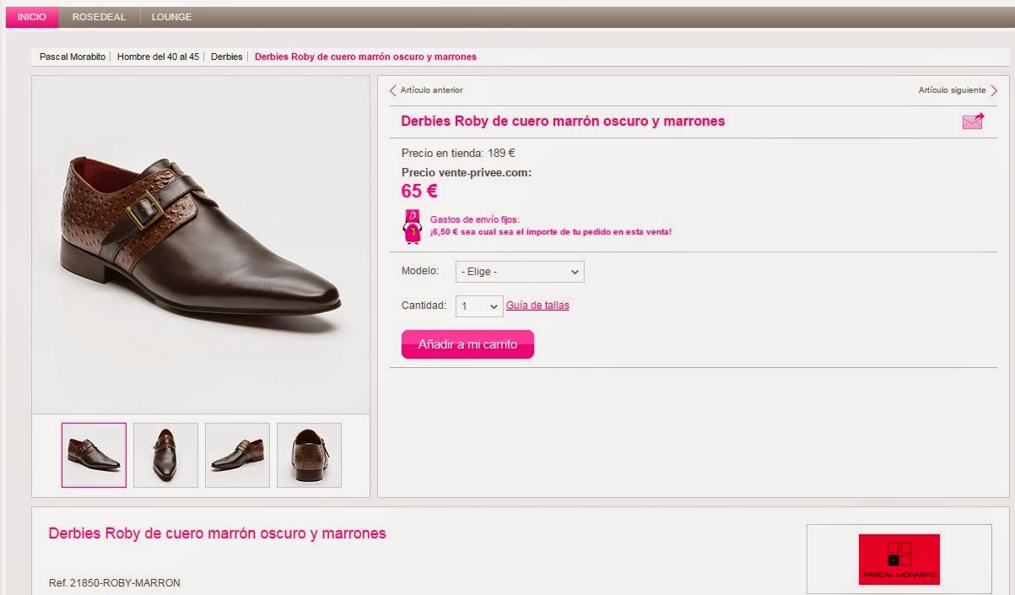Open the INICIO tab
The image size is (1015, 595).
click(32, 17)
